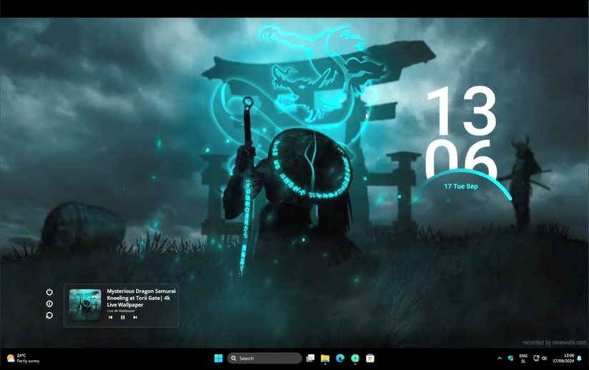Open the Windows Start menu

218,358
